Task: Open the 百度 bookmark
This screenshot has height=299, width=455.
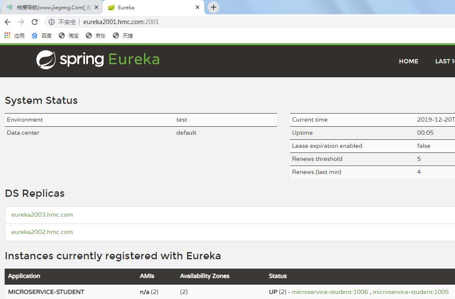Action: (x=41, y=35)
